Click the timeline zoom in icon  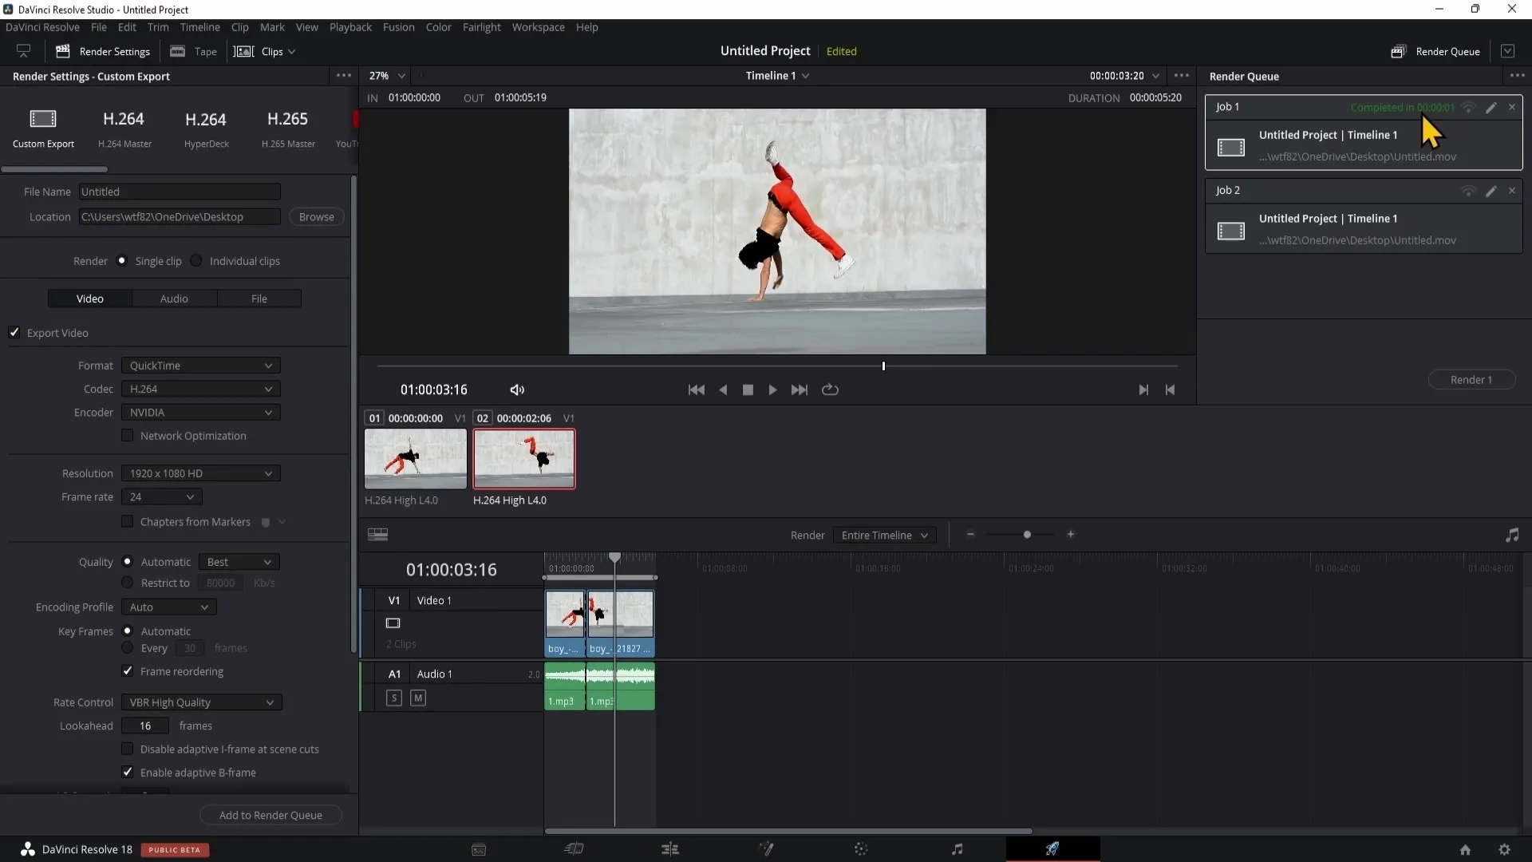click(x=1070, y=535)
